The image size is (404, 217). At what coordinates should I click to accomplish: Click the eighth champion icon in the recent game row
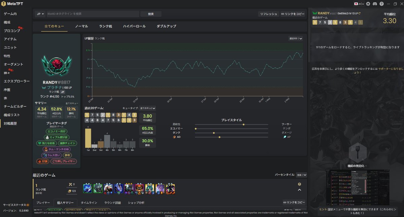[x=160, y=188]
